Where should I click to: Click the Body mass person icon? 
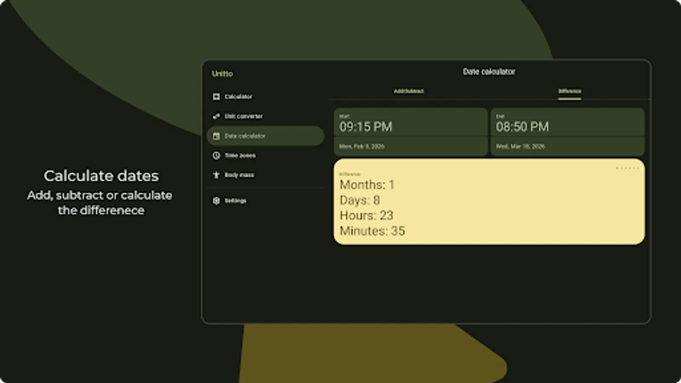coord(216,175)
